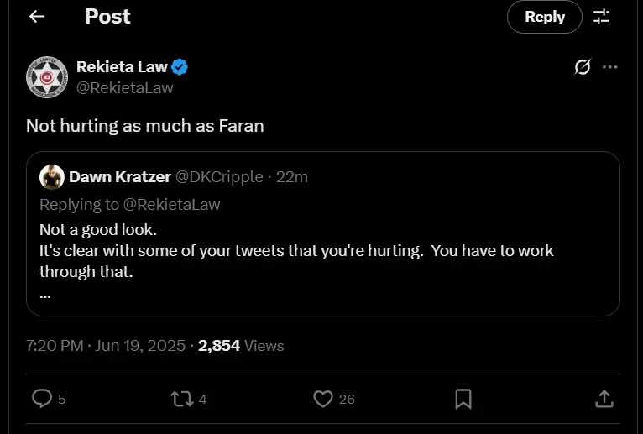Viewport: 643px width, 434px height.
Task: Expand quoted post via the ellipsis text
Action: 45,295
